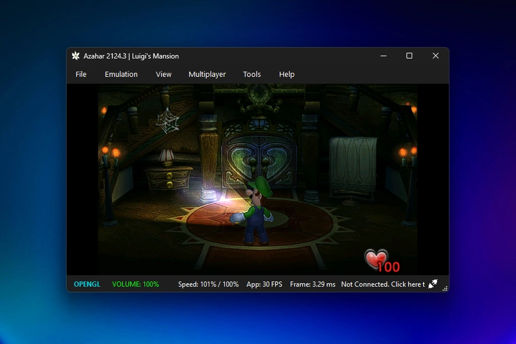Open the File menu
This screenshot has height=344, width=516.
(x=81, y=75)
